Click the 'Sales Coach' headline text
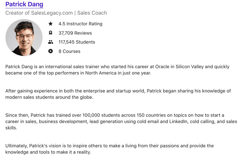 coord(92,13)
